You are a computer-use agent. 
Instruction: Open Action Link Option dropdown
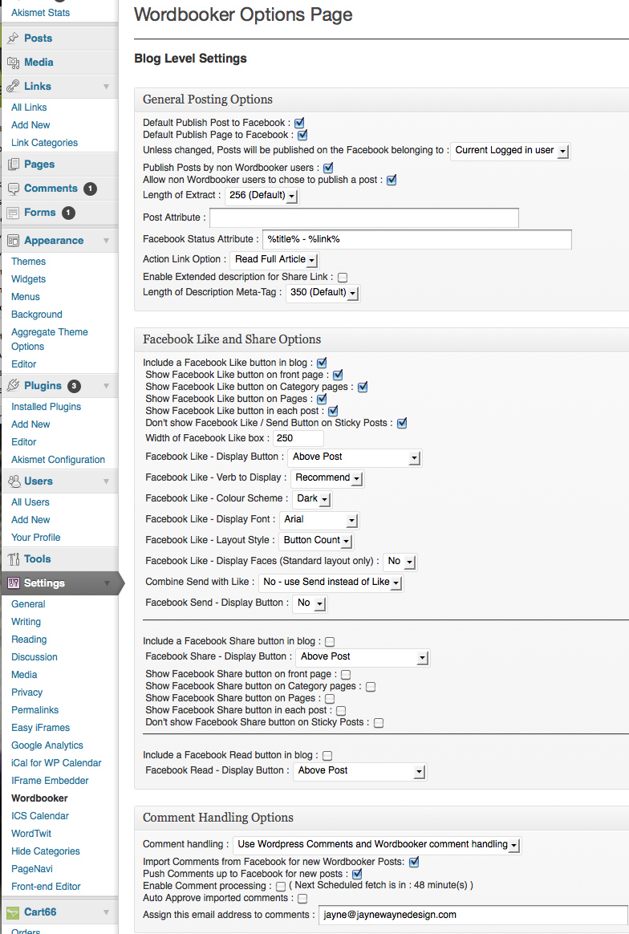pyautogui.click(x=274, y=260)
